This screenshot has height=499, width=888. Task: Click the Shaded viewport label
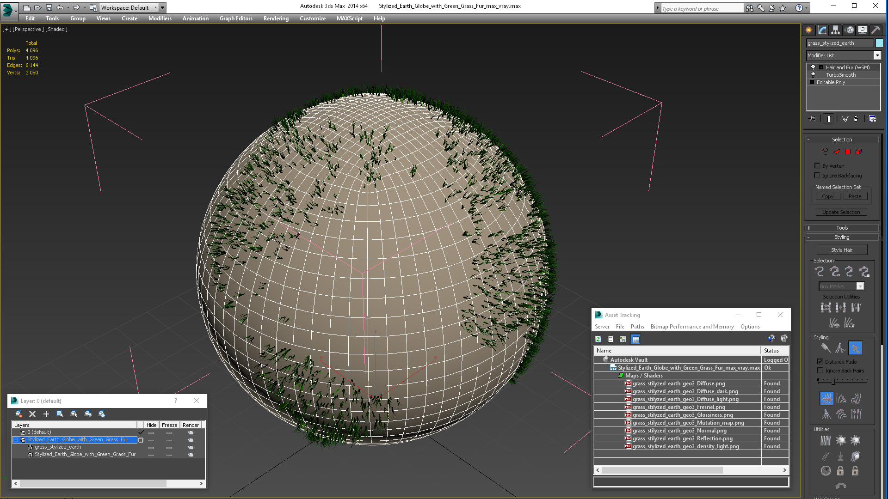(x=56, y=29)
